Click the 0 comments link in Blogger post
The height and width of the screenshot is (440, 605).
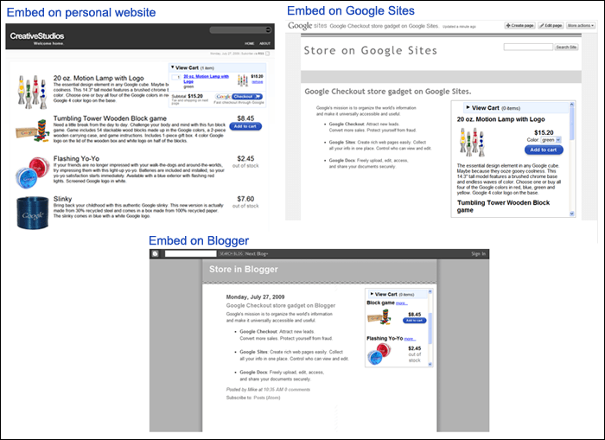click(x=297, y=390)
